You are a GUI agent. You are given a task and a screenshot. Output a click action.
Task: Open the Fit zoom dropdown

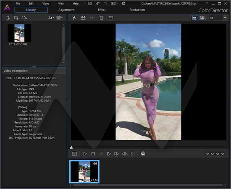pyautogui.click(x=218, y=18)
